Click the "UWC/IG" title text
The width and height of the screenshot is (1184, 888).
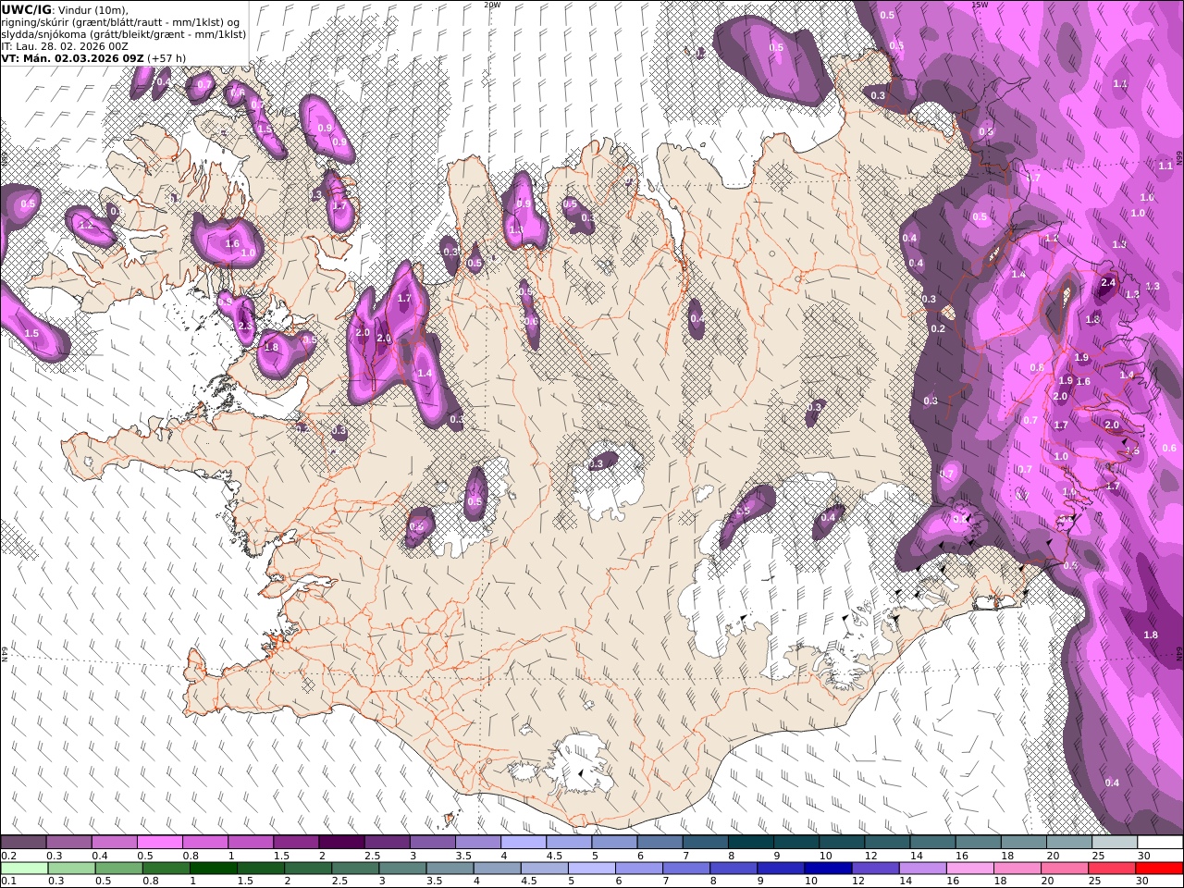(26, 10)
